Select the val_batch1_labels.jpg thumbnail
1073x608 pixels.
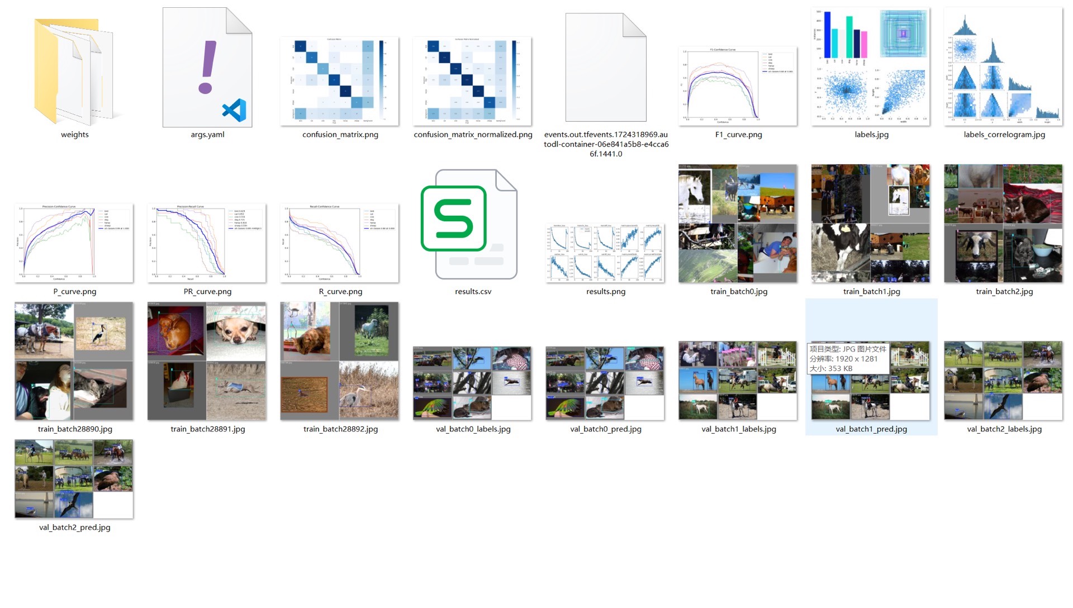pyautogui.click(x=738, y=381)
